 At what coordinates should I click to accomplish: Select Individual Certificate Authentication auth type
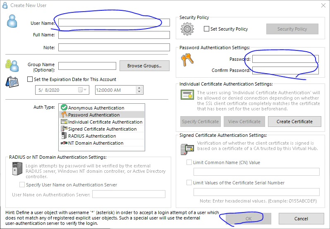[x=102, y=122]
